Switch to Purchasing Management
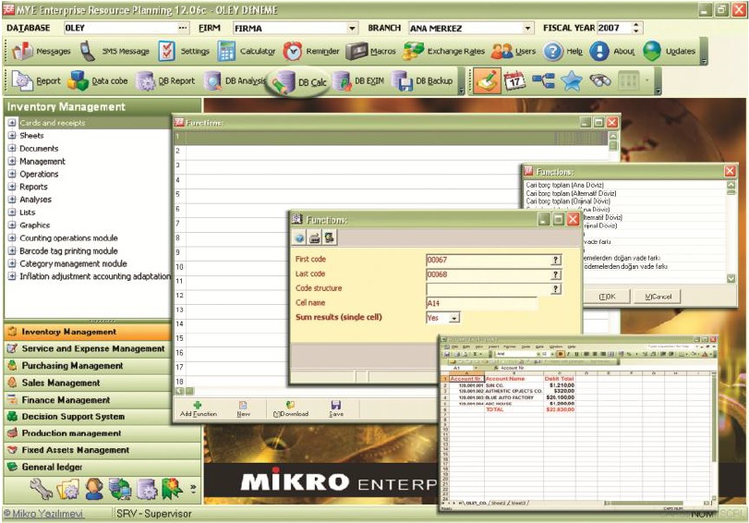Image resolution: width=749 pixels, height=523 pixels. pos(88,366)
